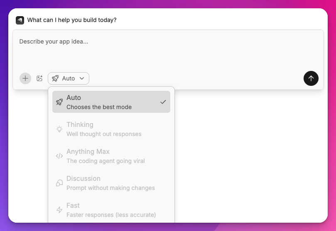This screenshot has width=336, height=231.
Task: Send the prompt with the arrow button
Action: coord(311,78)
